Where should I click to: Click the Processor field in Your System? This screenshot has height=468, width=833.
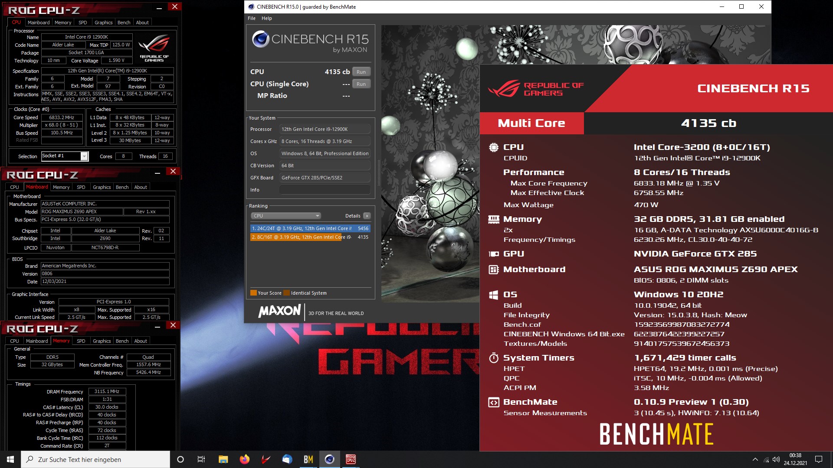325,129
